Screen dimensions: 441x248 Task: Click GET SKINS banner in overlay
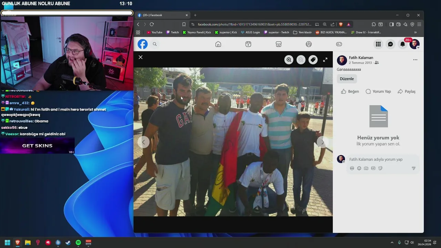point(37,146)
